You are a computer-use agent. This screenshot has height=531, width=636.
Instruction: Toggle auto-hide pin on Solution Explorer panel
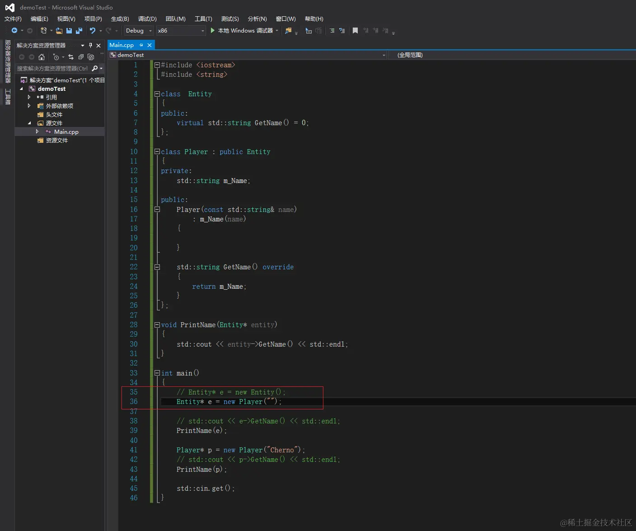(90, 45)
